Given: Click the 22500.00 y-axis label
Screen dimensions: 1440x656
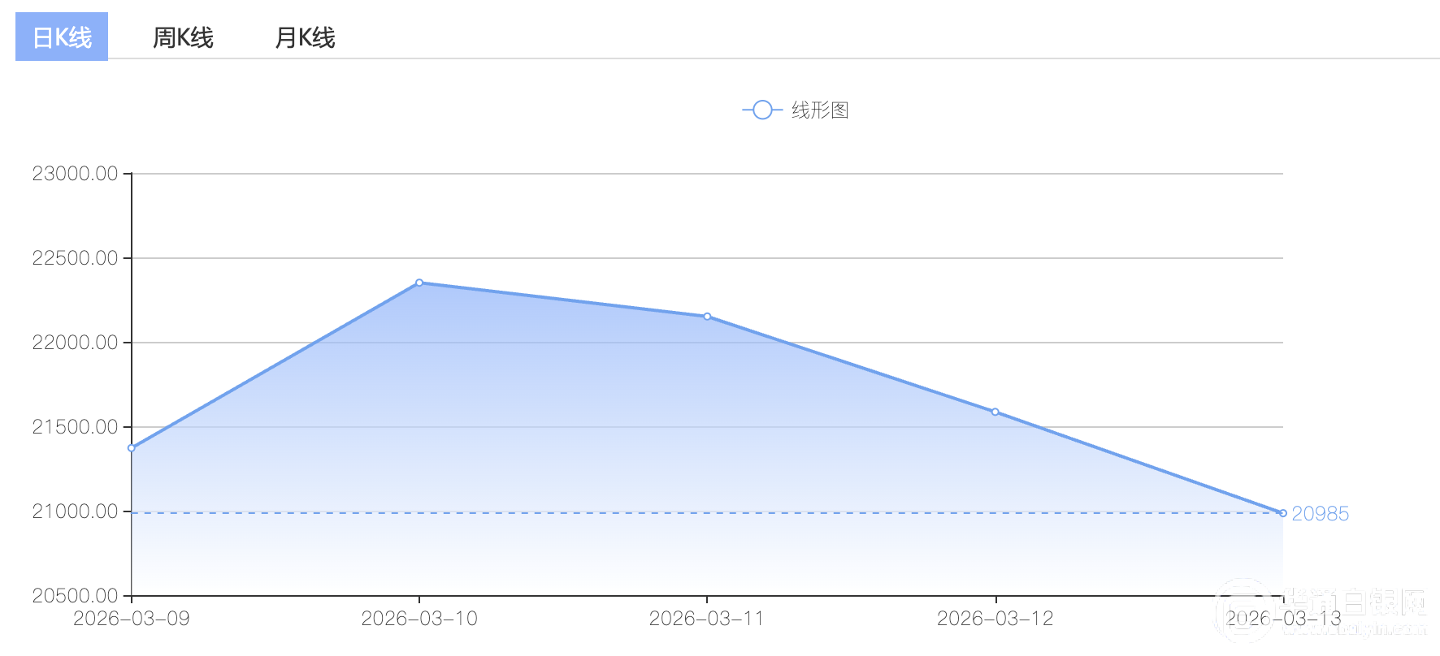Looking at the screenshot, I should point(75,258).
